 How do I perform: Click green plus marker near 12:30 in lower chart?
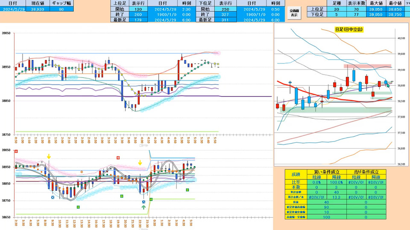point(78,207)
